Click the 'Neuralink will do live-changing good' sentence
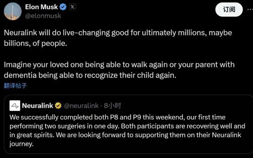The image size is (253, 158). 118,33
